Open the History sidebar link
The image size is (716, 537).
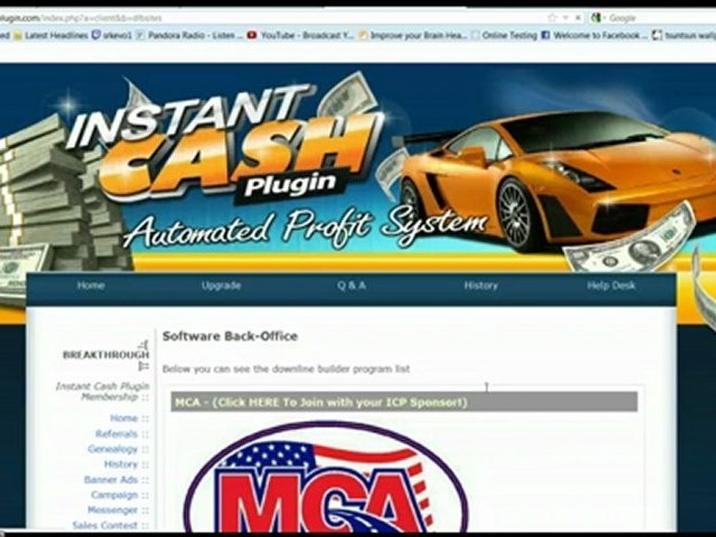tap(121, 464)
